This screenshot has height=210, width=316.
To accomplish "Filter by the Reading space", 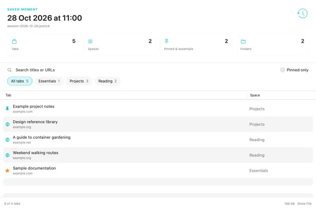I will [x=108, y=81].
